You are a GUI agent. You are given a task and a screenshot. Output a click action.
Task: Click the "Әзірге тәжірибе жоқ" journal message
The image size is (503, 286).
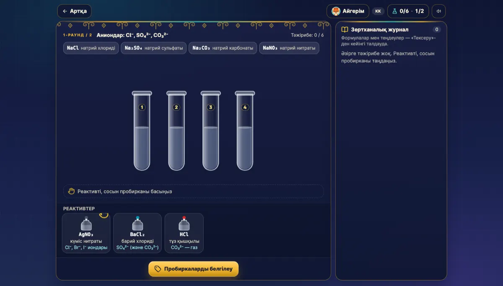[388, 57]
